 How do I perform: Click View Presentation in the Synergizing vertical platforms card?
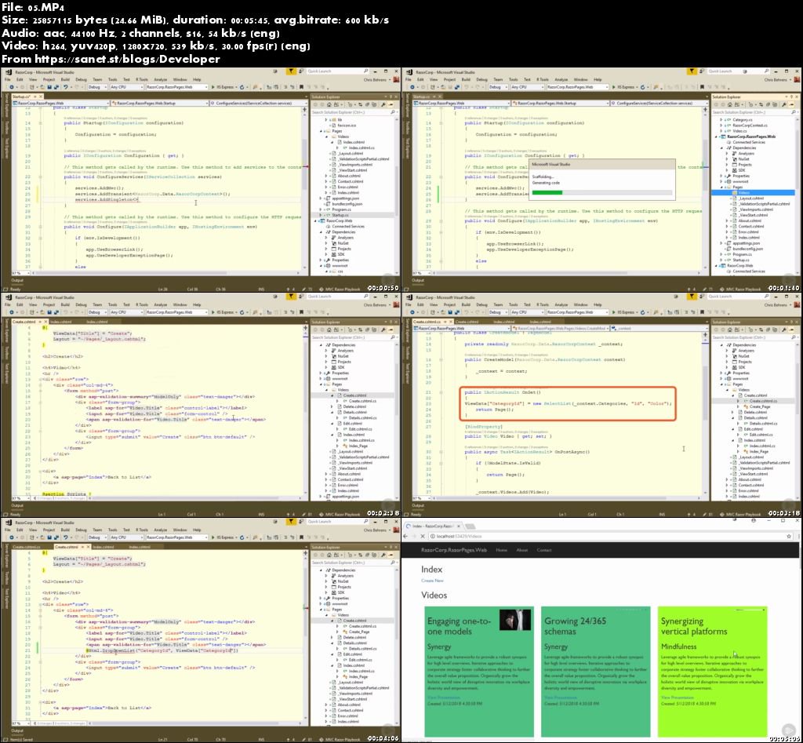click(677, 697)
